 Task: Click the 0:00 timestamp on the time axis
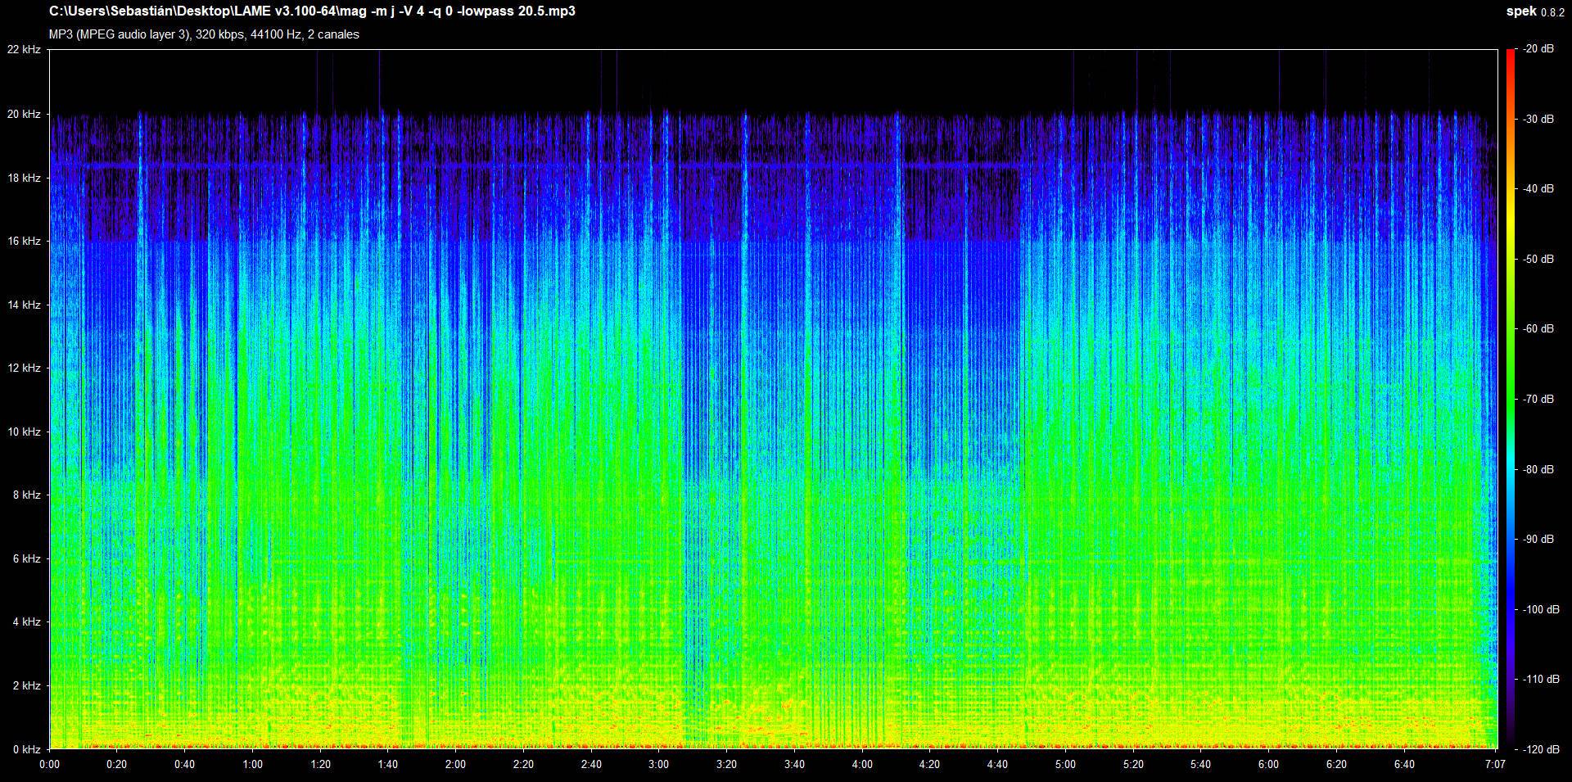[51, 765]
